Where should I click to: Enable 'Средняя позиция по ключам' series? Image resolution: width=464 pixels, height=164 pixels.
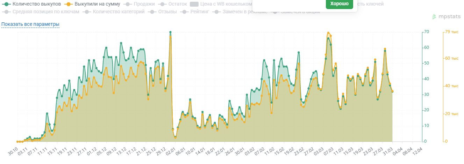(x=41, y=12)
